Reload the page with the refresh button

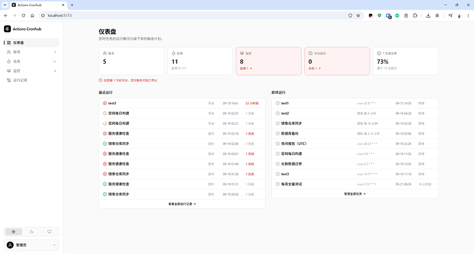click(x=23, y=15)
